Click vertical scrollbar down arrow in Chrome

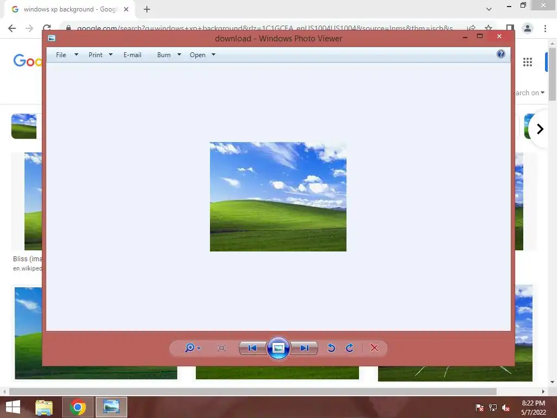tap(553, 382)
